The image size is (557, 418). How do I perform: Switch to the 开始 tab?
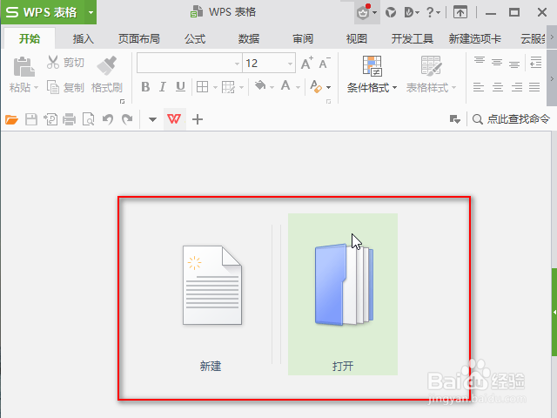coord(30,38)
